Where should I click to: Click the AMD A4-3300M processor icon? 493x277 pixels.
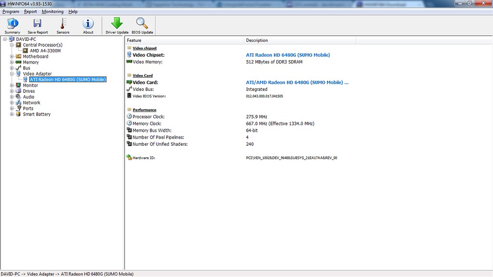click(26, 50)
